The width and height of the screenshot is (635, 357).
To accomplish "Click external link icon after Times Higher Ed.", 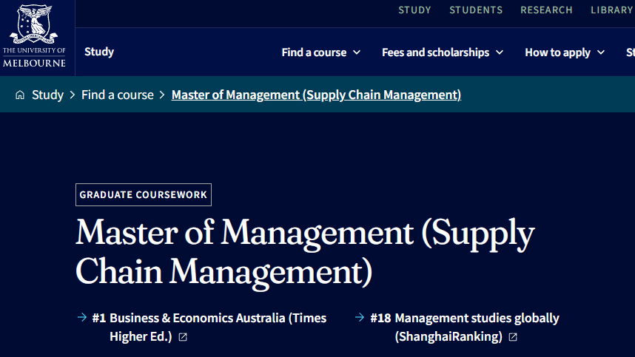I will 183,337.
